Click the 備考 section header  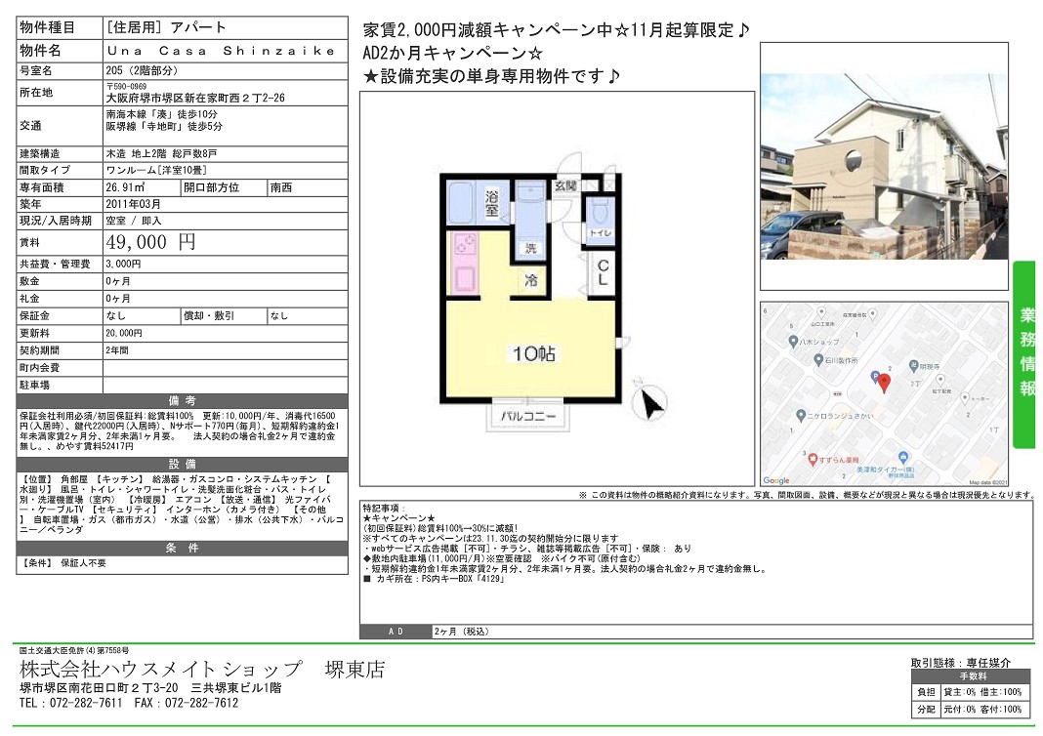click(x=182, y=401)
